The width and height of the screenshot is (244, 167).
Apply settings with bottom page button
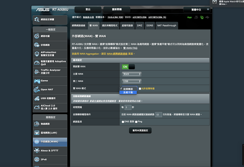coord(140,131)
